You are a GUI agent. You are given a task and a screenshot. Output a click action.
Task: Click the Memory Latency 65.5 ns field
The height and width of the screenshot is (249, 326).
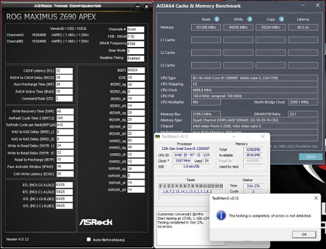click(303, 27)
